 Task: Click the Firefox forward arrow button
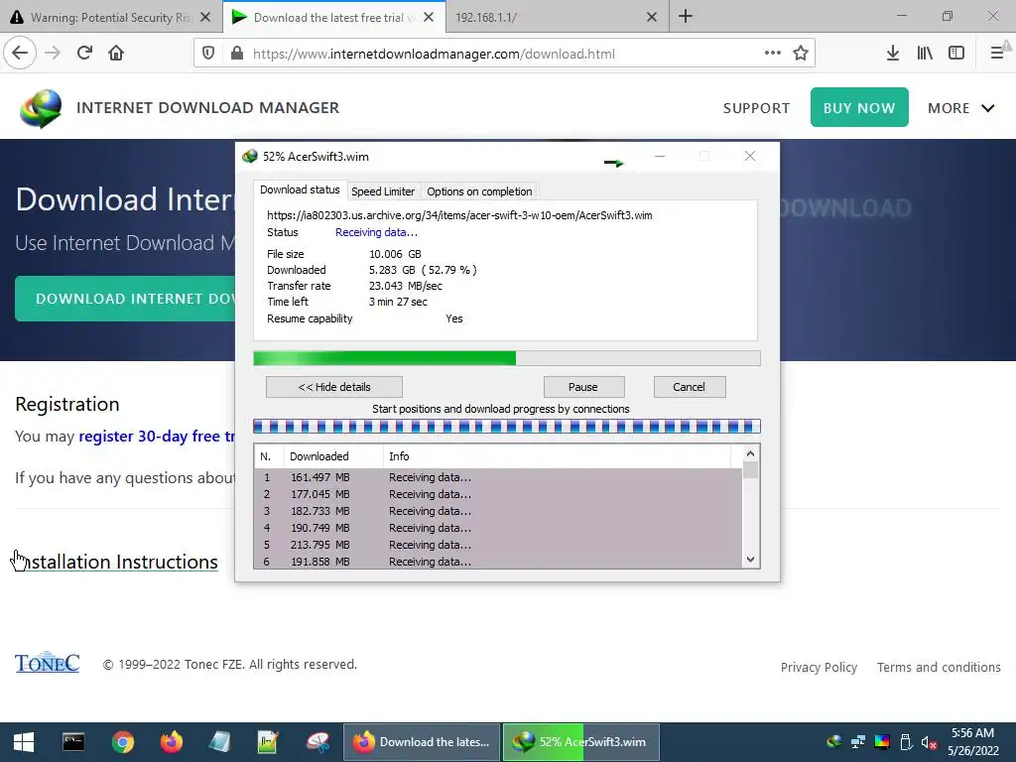click(53, 53)
